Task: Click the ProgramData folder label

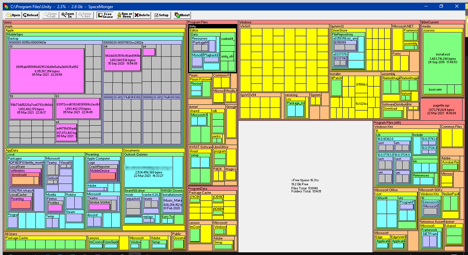Action: point(197,189)
